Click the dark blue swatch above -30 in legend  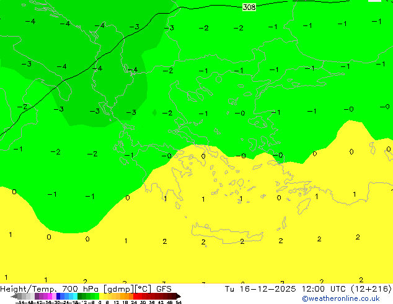58,296
